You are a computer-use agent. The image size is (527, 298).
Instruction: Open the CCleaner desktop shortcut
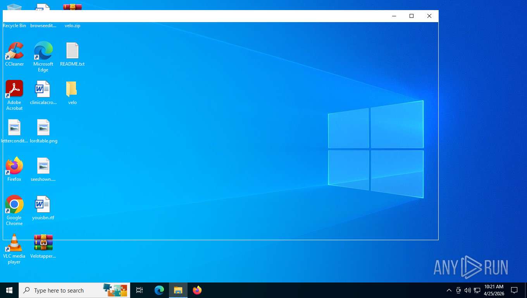click(x=14, y=54)
